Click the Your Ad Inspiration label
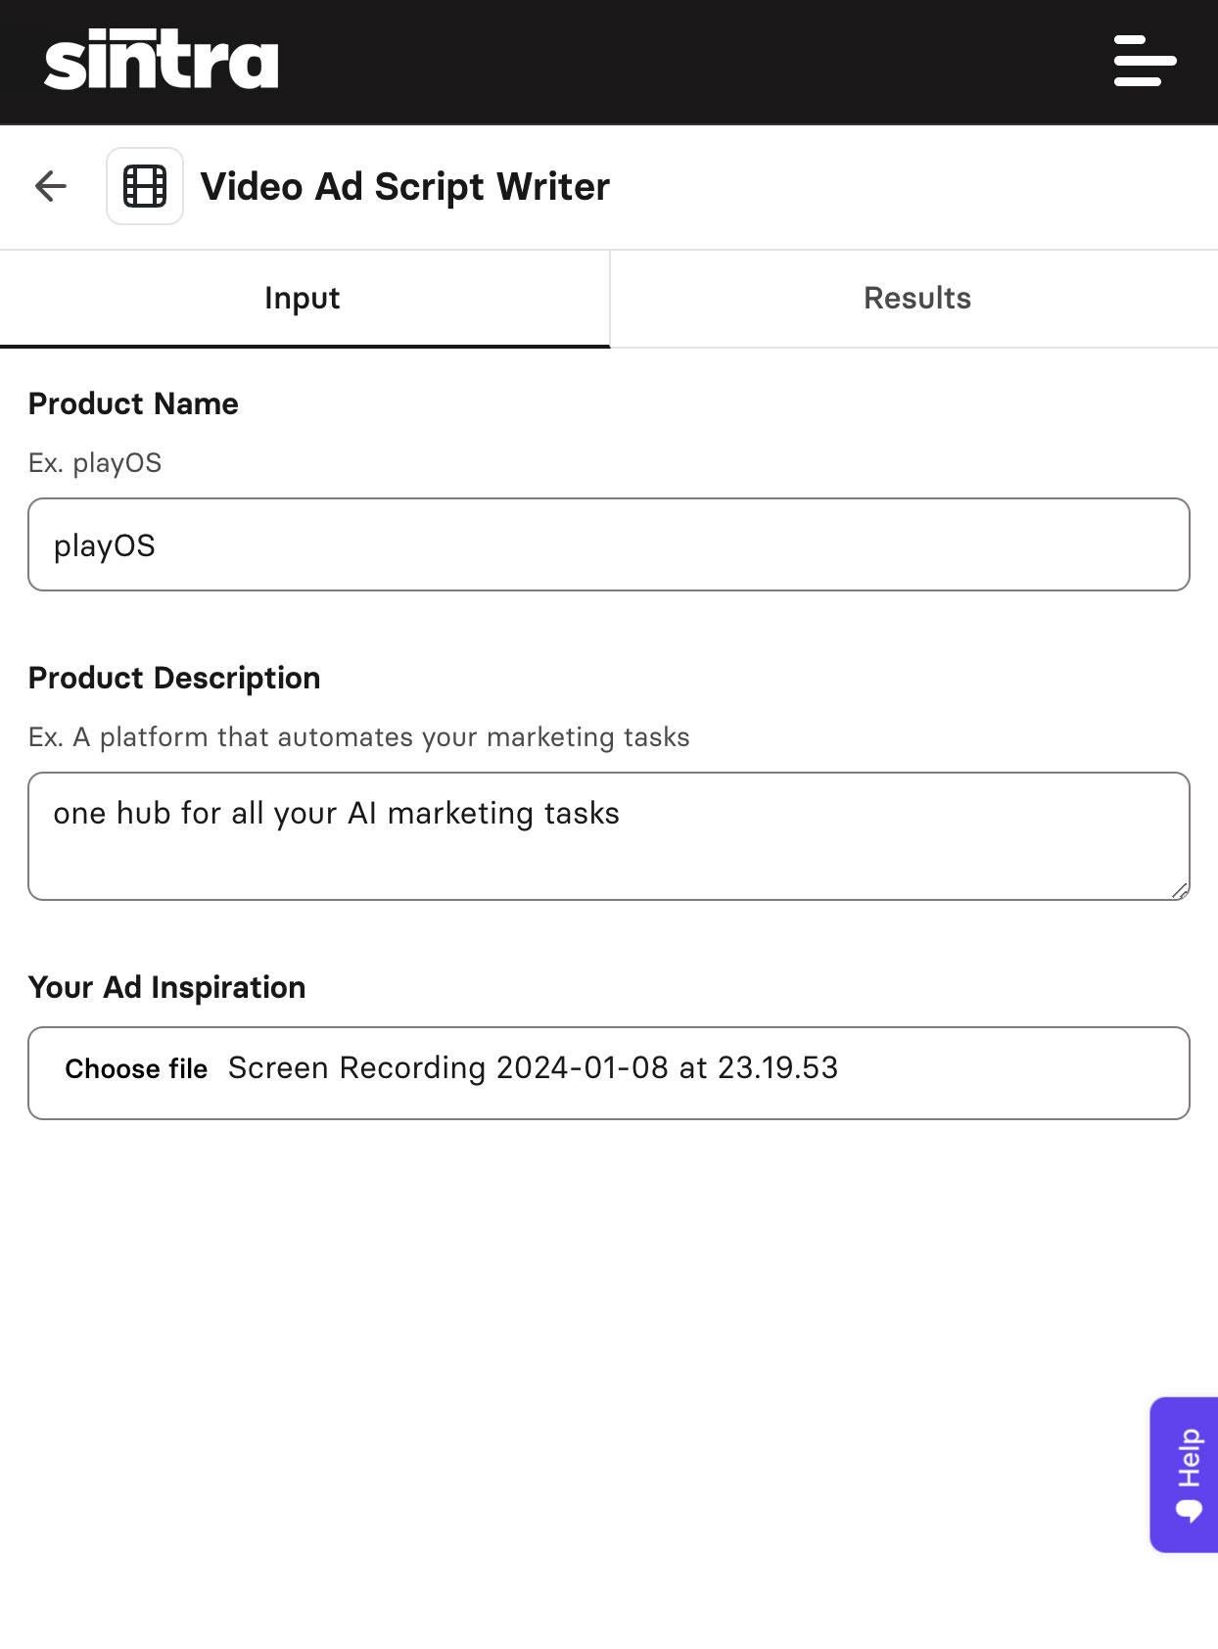The height and width of the screenshot is (1649, 1218). (167, 987)
